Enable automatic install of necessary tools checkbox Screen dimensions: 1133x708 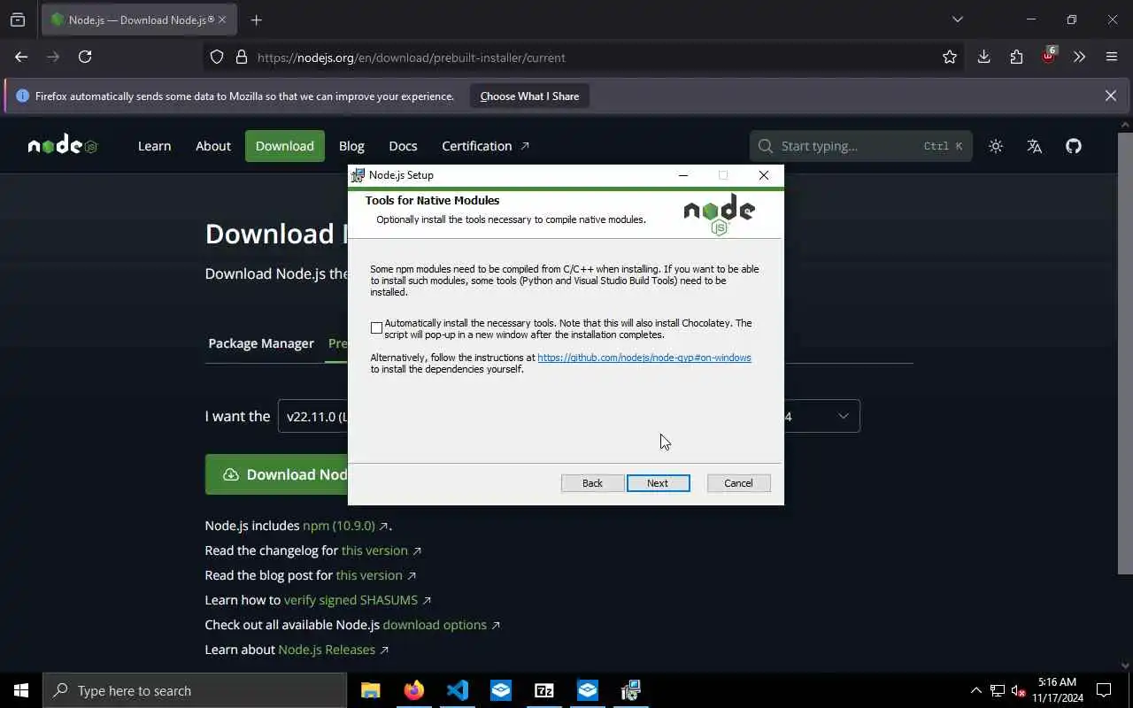[x=376, y=328]
